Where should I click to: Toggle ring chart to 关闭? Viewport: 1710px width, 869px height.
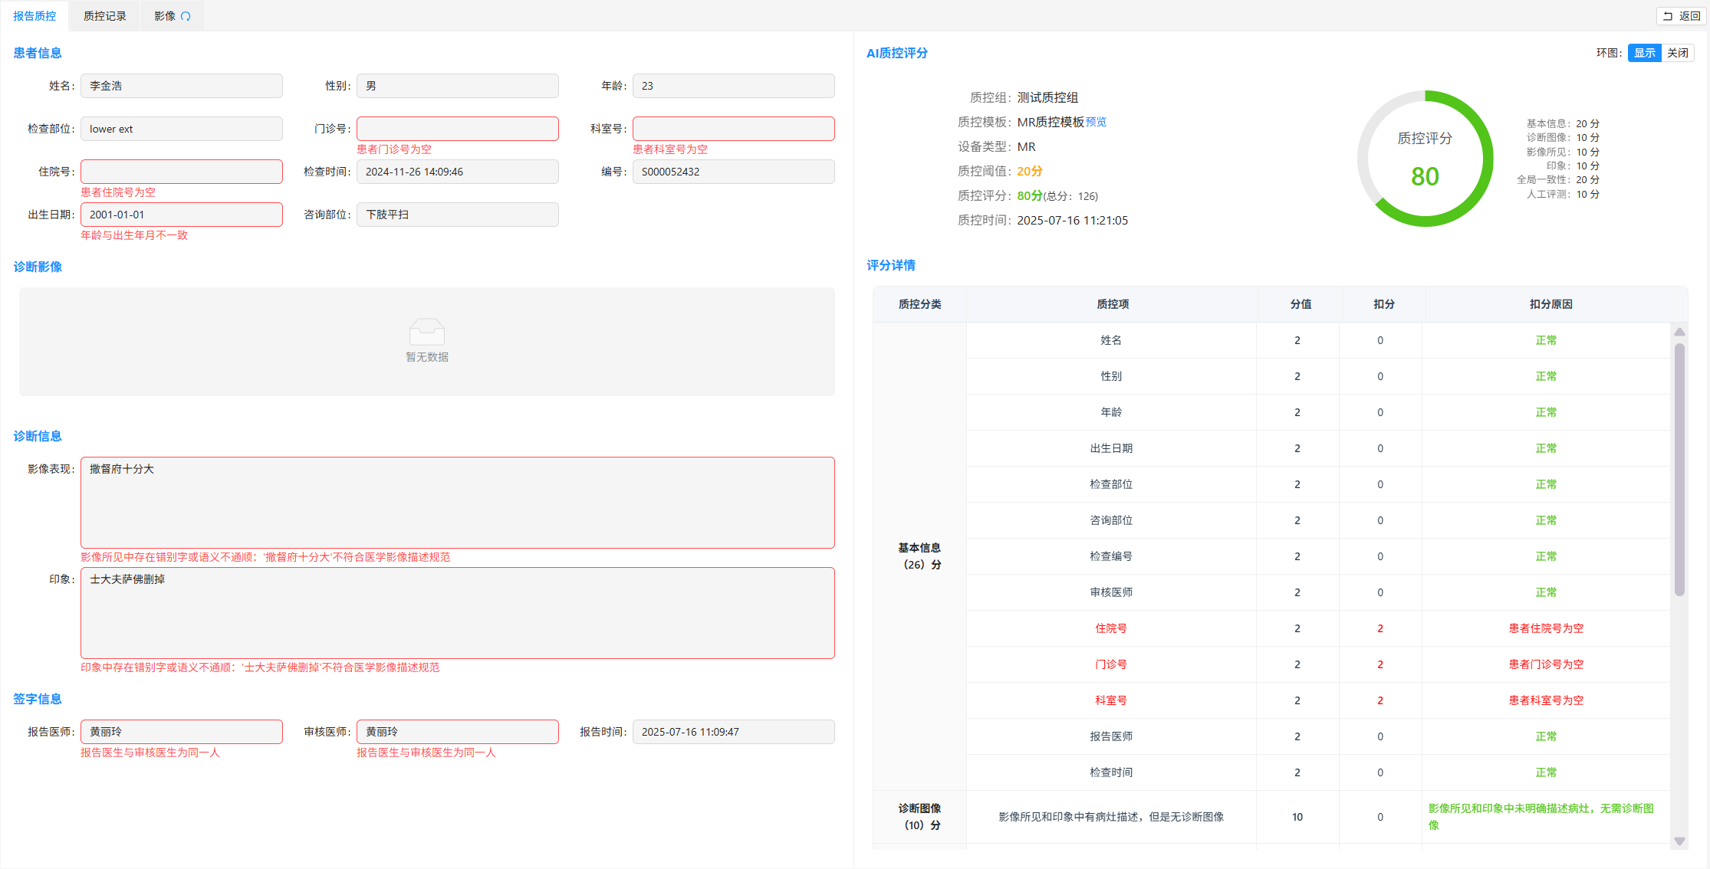pyautogui.click(x=1677, y=53)
